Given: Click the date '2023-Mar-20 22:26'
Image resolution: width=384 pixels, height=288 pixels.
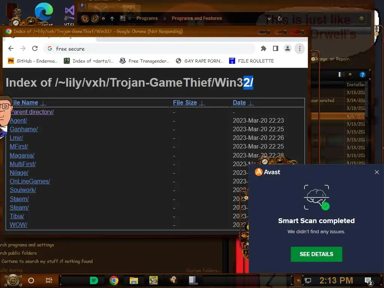Looking at the screenshot, I should (x=258, y=138).
